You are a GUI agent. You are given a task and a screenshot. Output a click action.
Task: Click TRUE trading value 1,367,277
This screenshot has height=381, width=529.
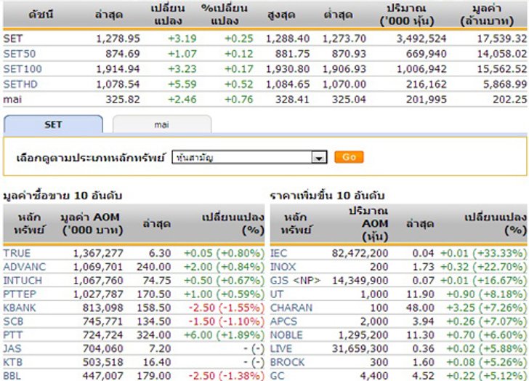click(x=98, y=253)
